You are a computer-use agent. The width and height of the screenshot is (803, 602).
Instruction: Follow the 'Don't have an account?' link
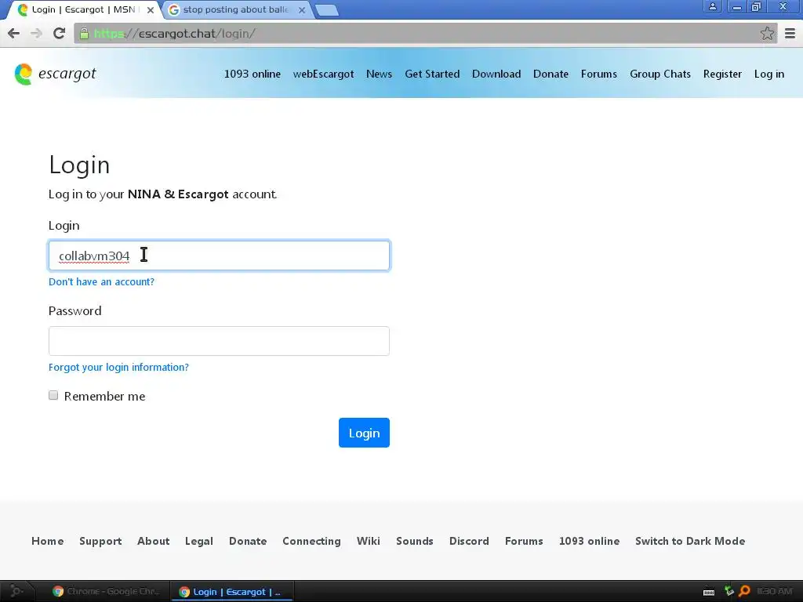[x=101, y=281]
